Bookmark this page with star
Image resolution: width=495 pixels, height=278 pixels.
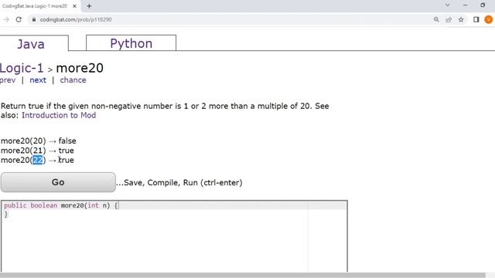coord(461,19)
